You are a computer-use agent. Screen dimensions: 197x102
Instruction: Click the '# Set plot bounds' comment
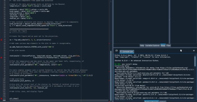click(x=17, y=50)
